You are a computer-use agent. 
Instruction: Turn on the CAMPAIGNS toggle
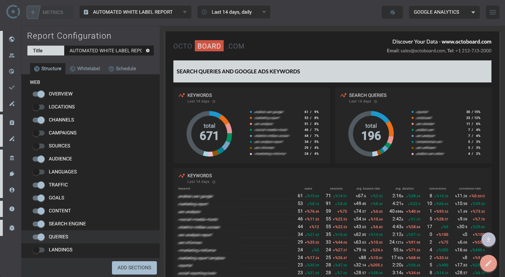(39, 133)
